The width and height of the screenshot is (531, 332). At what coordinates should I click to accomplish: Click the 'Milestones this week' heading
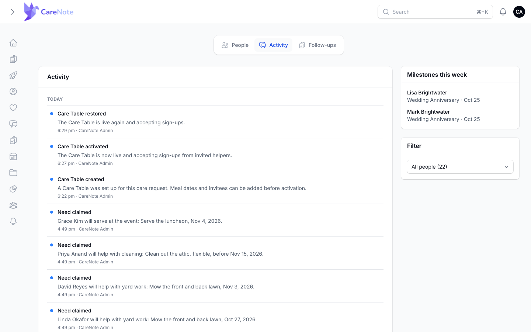[x=437, y=75]
